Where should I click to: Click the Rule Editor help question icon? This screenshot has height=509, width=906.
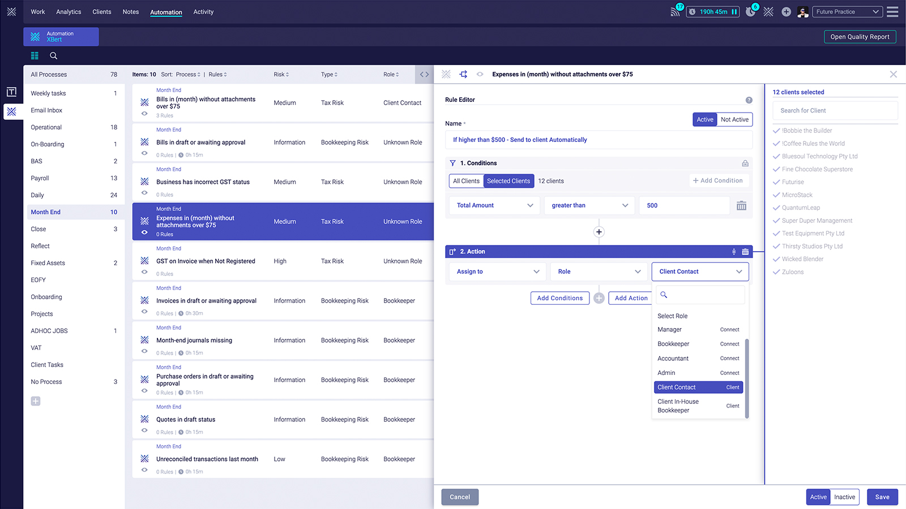749,100
